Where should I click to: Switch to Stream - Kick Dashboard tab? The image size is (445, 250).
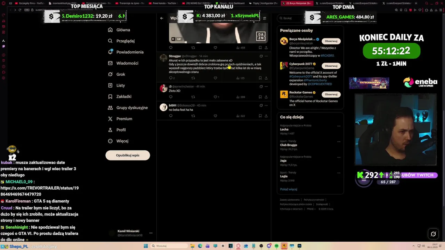[x=230, y=3]
